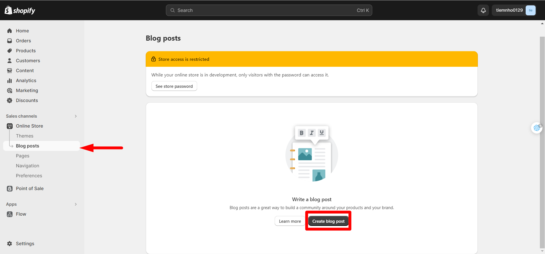Click the Discounts badge icon
The image size is (545, 254).
click(10, 100)
